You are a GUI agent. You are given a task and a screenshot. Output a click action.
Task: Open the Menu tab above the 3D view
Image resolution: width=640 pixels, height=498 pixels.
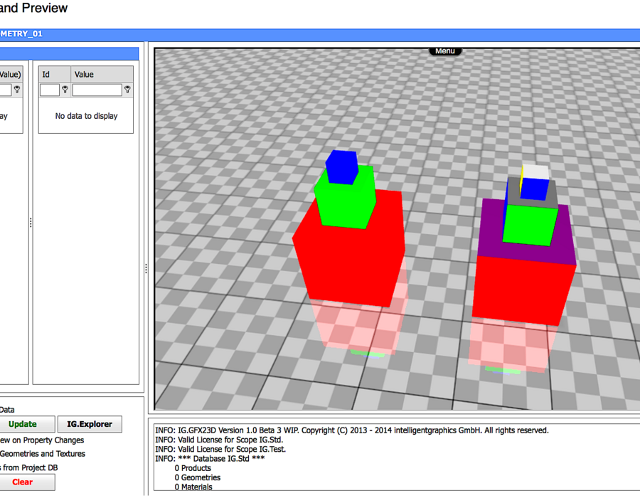[445, 51]
